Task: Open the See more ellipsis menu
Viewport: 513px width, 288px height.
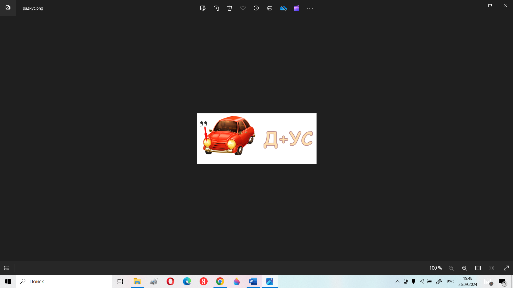Action: pyautogui.click(x=310, y=8)
